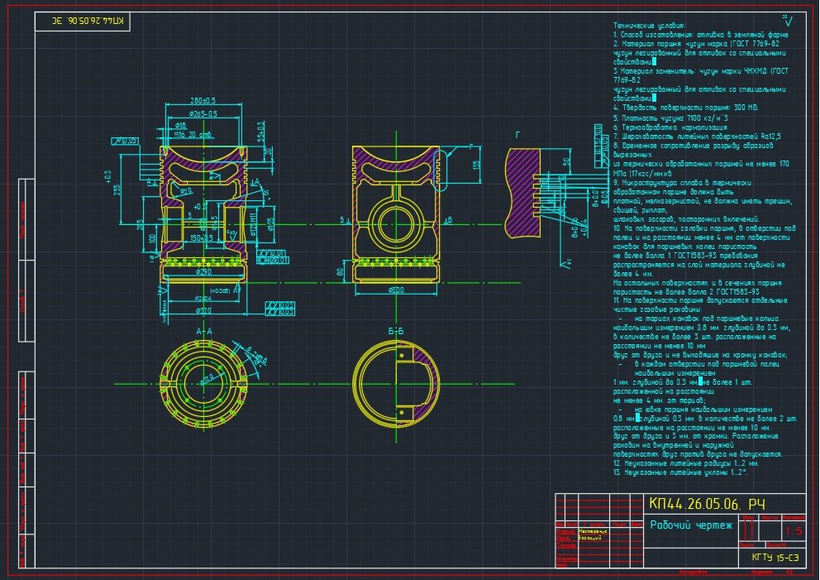
Task: Click the tolerance frame beside the Ø320 dimension
Action: pos(280,309)
